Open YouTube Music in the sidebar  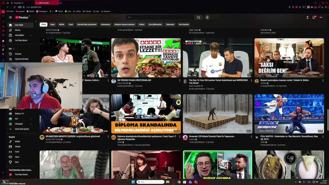pyautogui.click(x=21, y=40)
